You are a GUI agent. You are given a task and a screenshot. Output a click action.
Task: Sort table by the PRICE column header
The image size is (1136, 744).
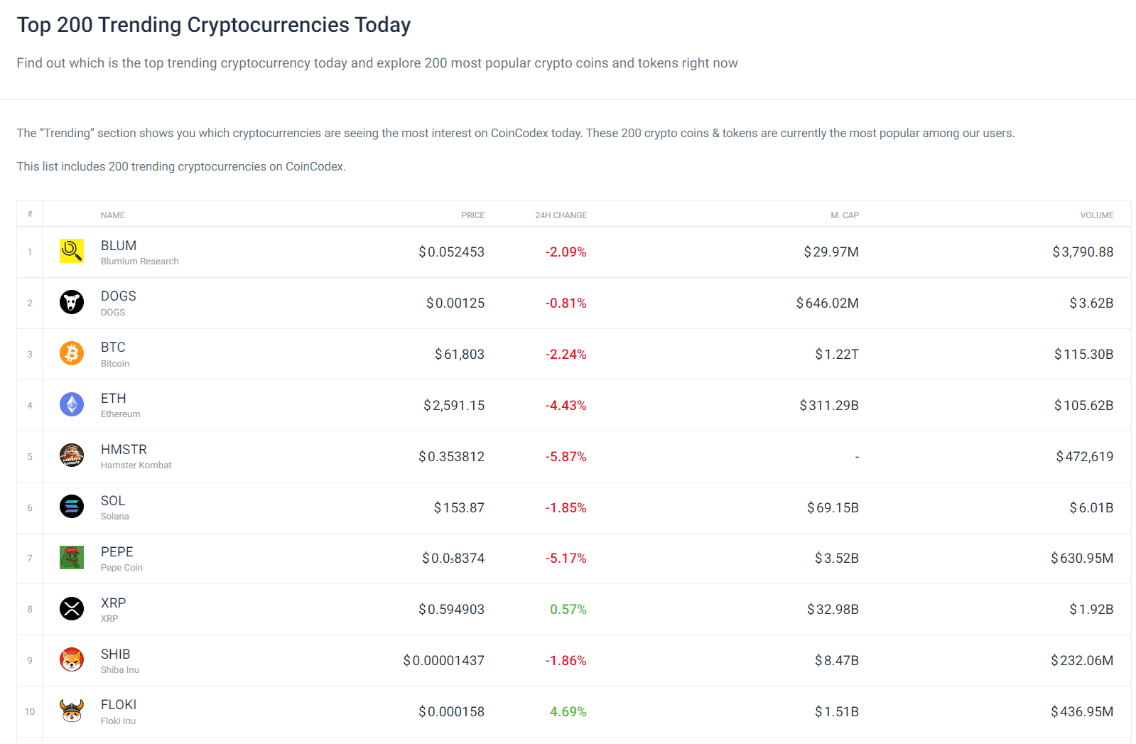click(x=472, y=215)
